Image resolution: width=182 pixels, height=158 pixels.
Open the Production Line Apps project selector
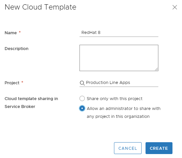119,83
